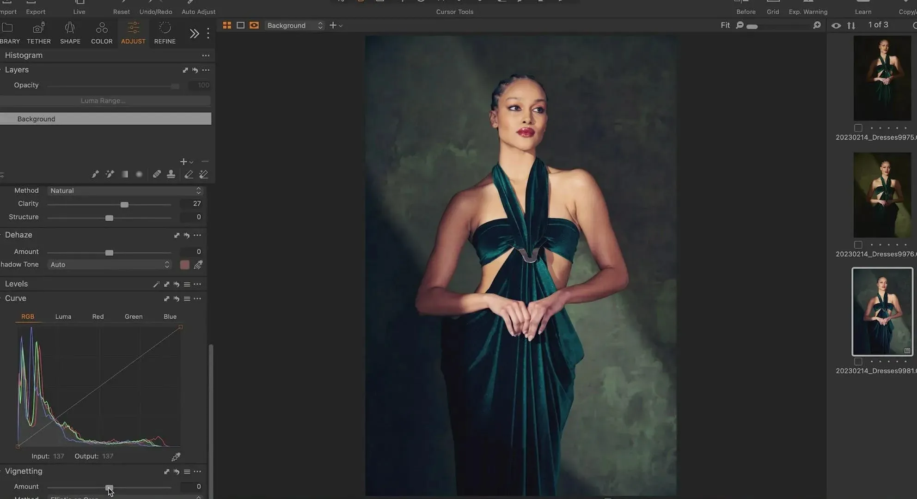
Task: Select the Draw Mask brush tool
Action: (95, 174)
